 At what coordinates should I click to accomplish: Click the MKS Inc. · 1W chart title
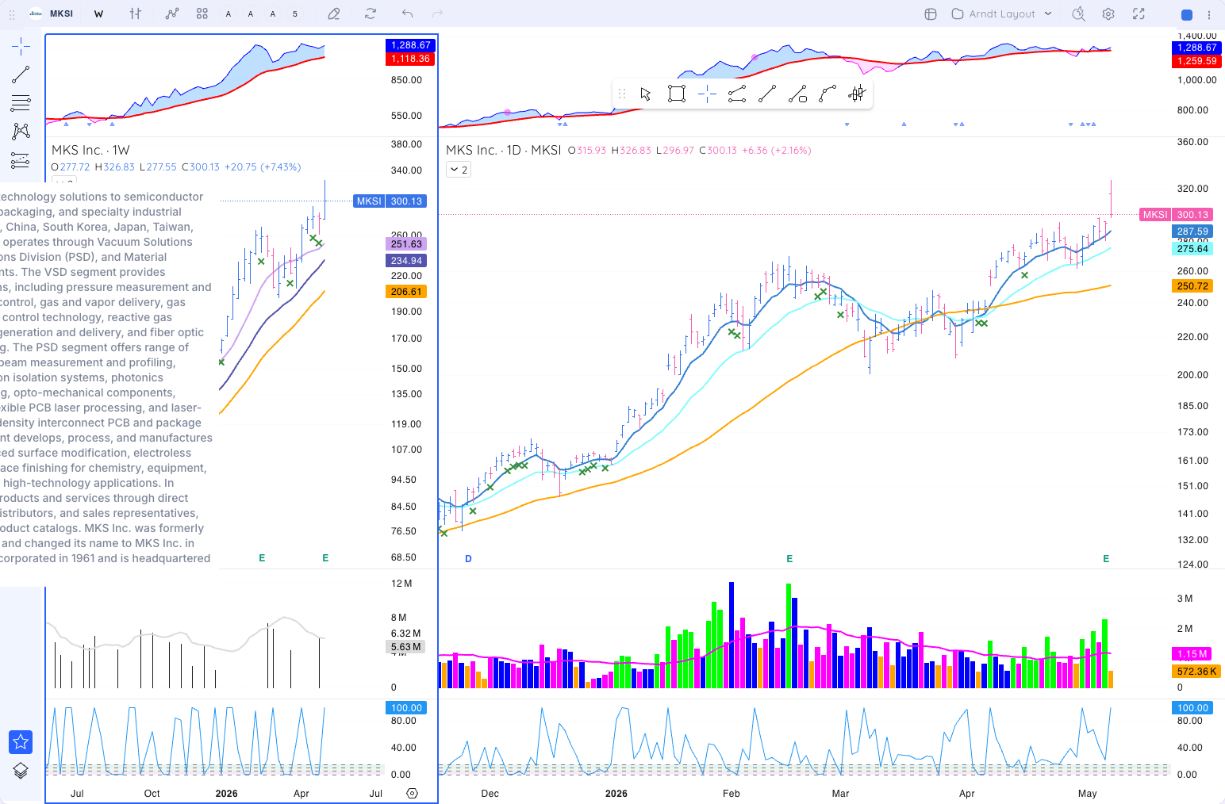point(90,150)
